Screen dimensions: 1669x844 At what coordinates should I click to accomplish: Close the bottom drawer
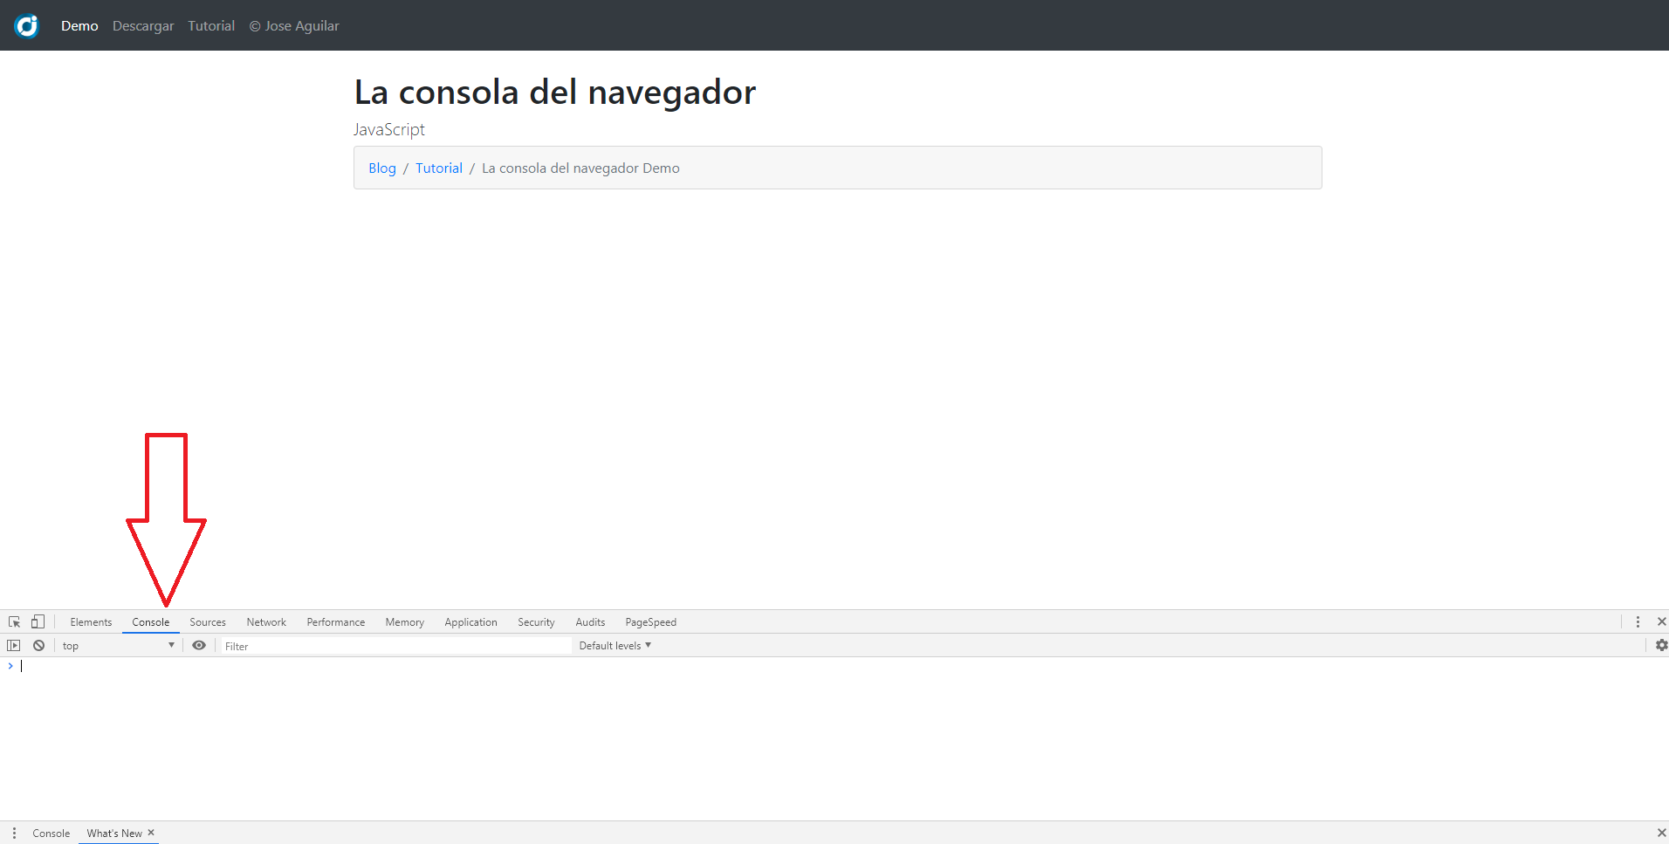click(1661, 833)
